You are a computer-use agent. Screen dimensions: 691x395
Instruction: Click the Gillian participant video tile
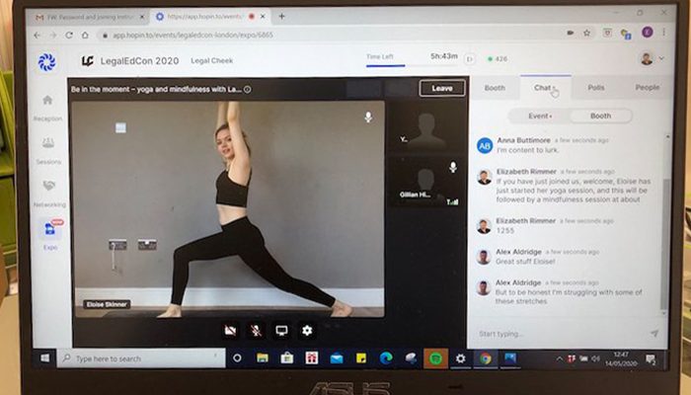426,183
